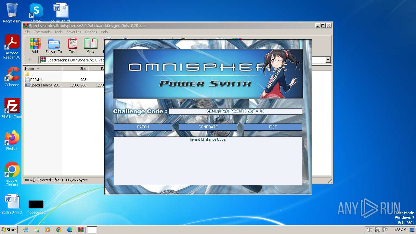Open the File menu in WinRAR
The image size is (416, 234).
pyautogui.click(x=27, y=32)
